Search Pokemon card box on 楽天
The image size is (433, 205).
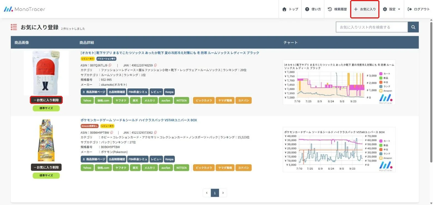pos(135,168)
